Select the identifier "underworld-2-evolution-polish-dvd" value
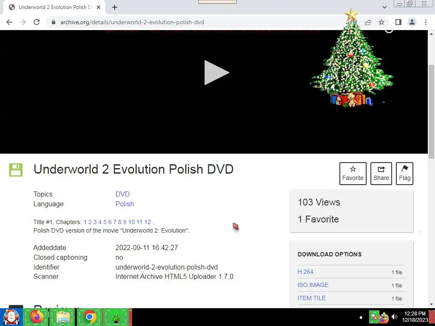 click(167, 267)
